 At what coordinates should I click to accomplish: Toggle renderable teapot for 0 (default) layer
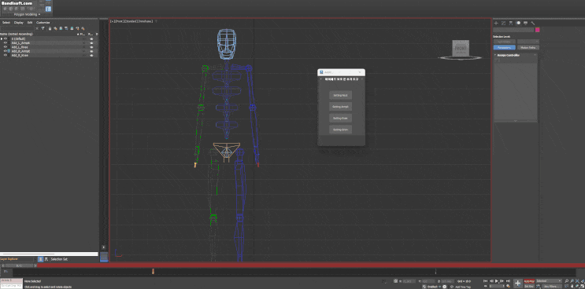[x=91, y=38]
